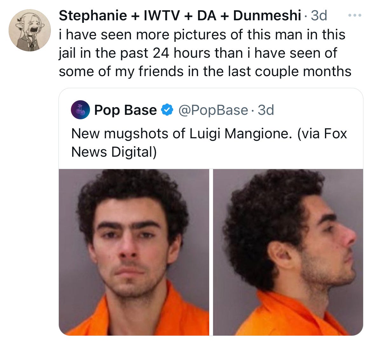Image resolution: width=372 pixels, height=341 pixels.
Task: Click the 3d timestamp on Stephanie's tweet
Action: point(319,16)
